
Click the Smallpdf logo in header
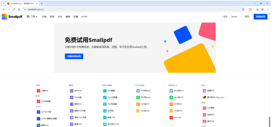click(x=12, y=17)
